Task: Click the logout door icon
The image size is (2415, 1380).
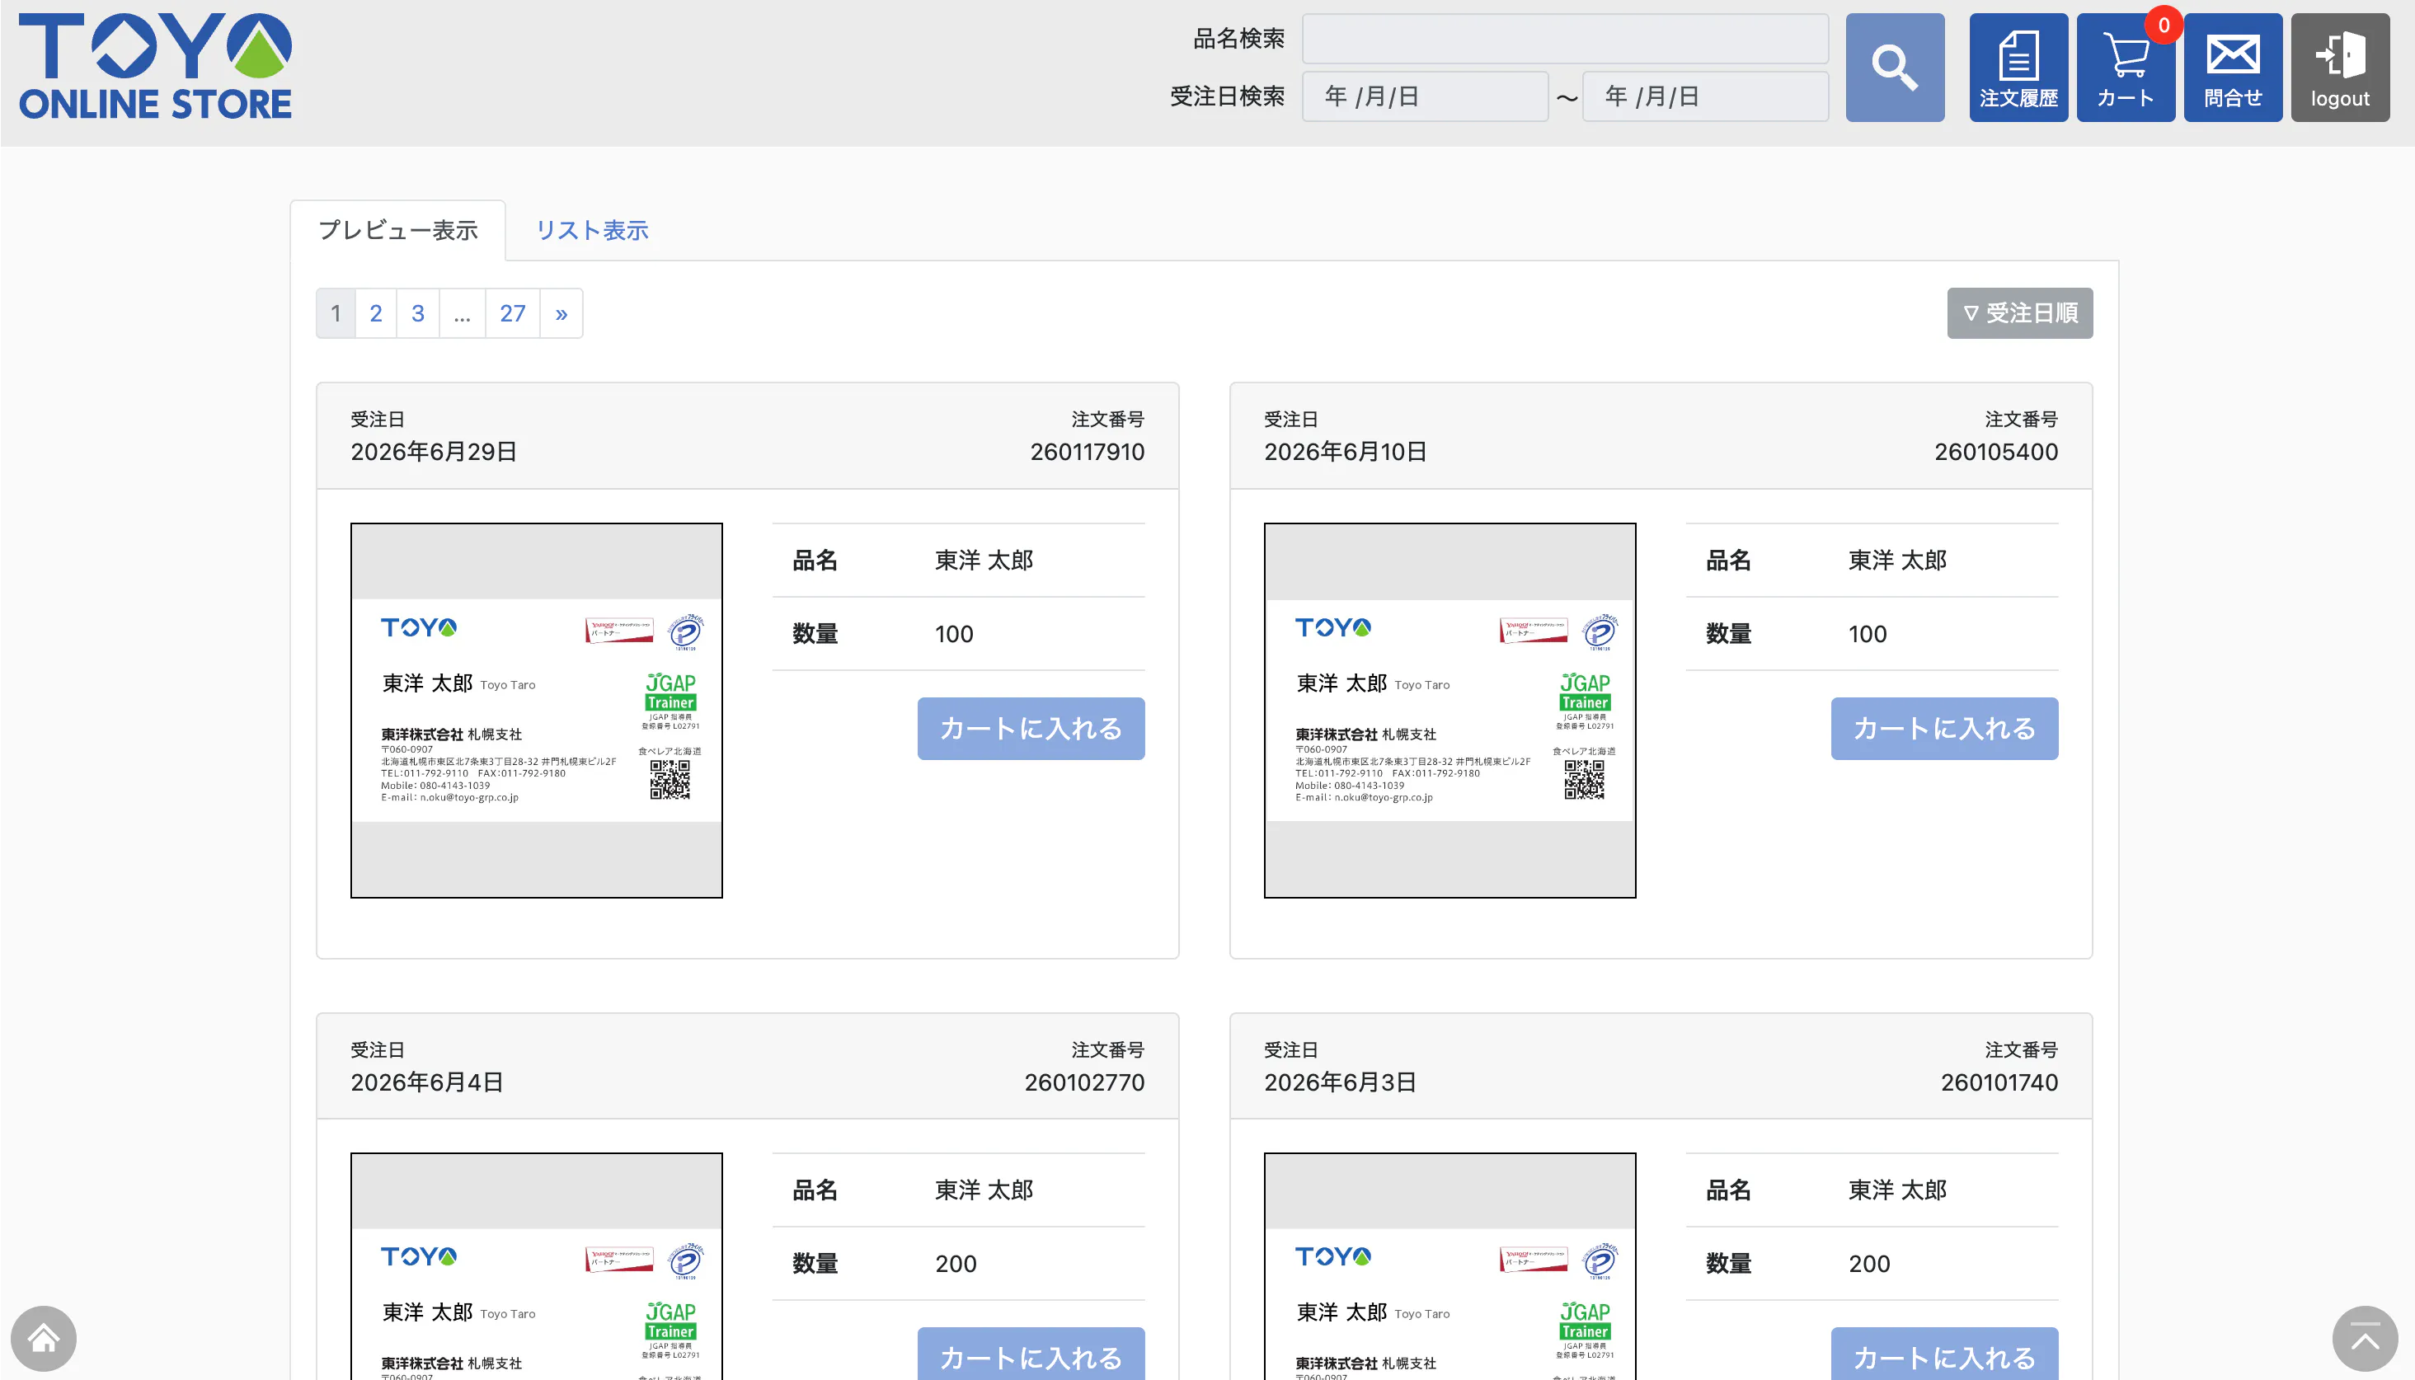Action: 2339,68
